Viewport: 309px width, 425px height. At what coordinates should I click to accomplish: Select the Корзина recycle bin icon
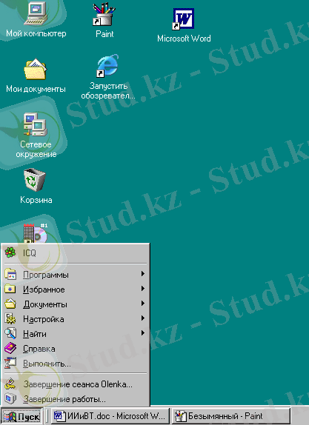coord(35,180)
